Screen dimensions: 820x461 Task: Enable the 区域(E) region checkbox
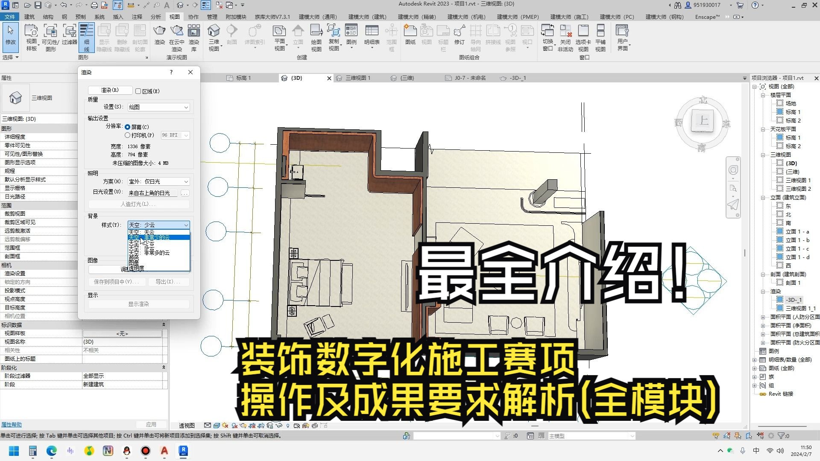point(138,91)
